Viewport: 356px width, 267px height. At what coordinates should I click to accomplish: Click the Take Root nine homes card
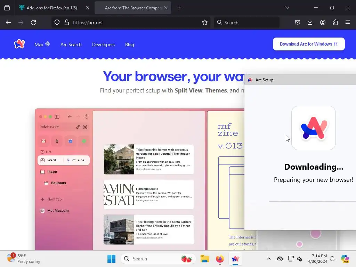point(149,159)
